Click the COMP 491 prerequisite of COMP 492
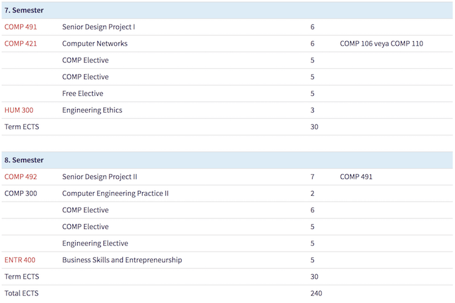This screenshot has width=455, height=303. pos(356,177)
